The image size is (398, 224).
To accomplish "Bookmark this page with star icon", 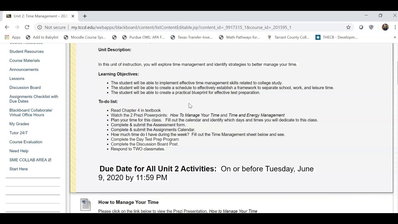I will (x=349, y=27).
